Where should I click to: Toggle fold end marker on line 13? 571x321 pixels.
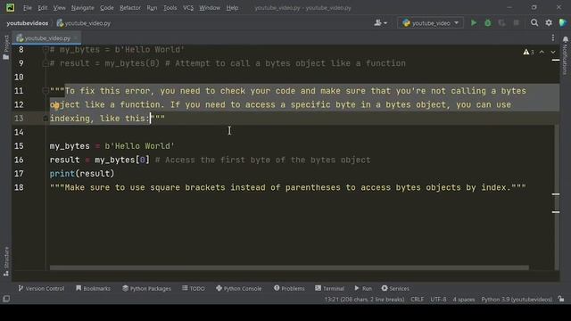tap(46, 119)
